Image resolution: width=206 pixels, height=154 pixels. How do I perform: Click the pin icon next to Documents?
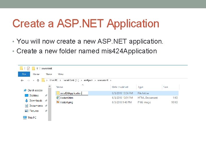coord(46,106)
